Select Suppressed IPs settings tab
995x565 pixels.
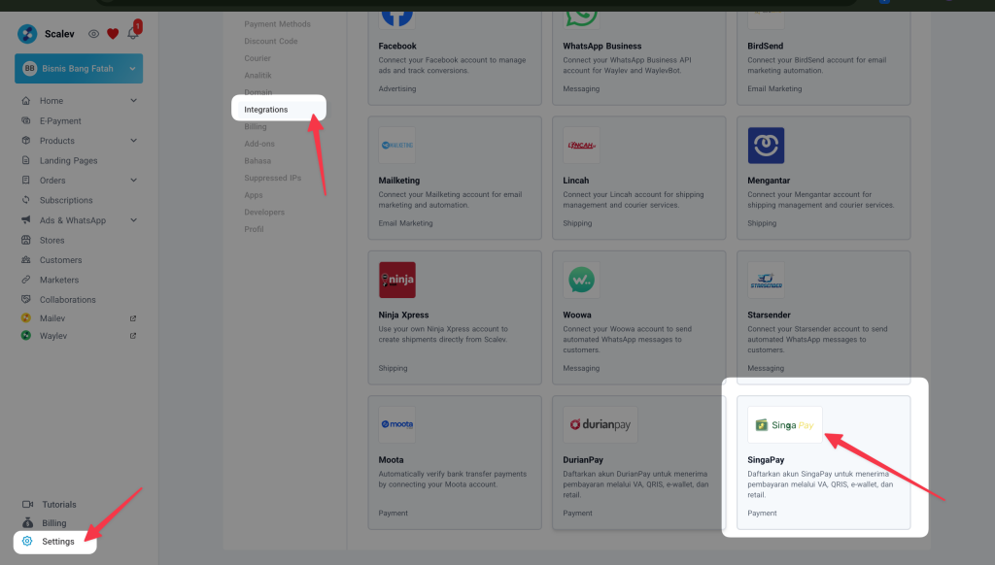click(x=273, y=179)
